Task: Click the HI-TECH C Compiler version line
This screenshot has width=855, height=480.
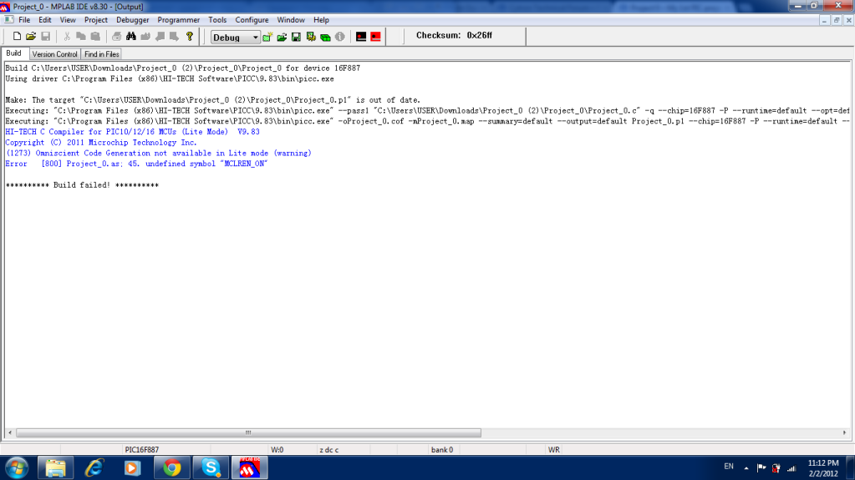Action: pos(133,132)
